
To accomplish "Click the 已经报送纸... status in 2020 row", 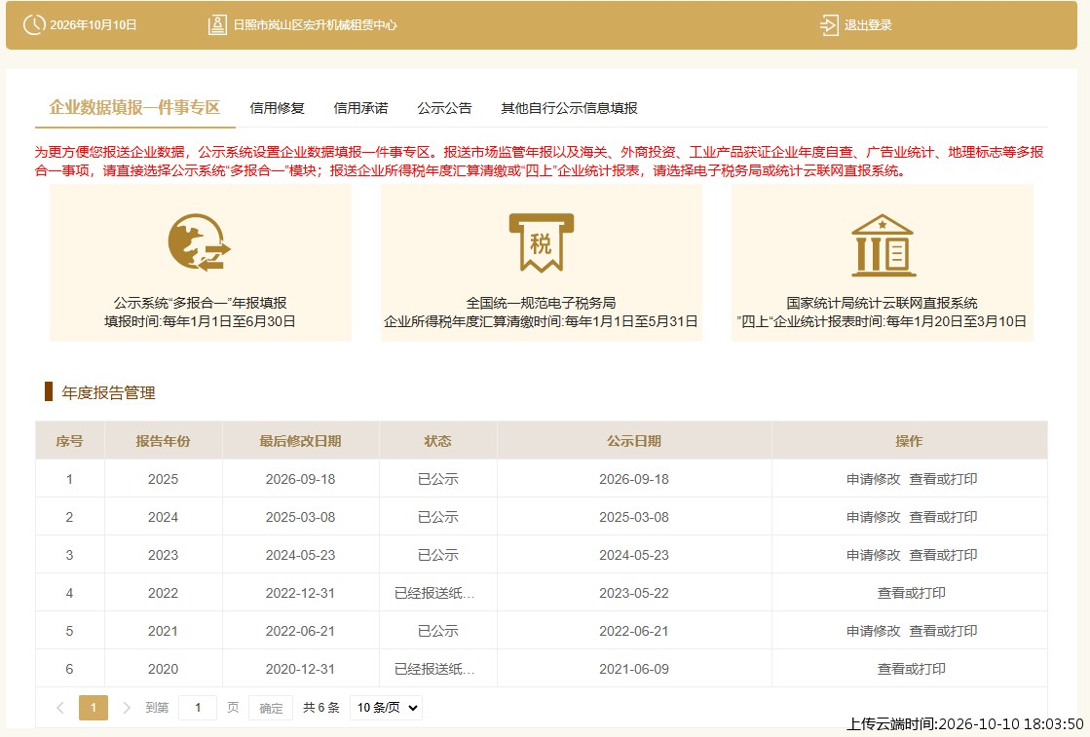I will [434, 670].
